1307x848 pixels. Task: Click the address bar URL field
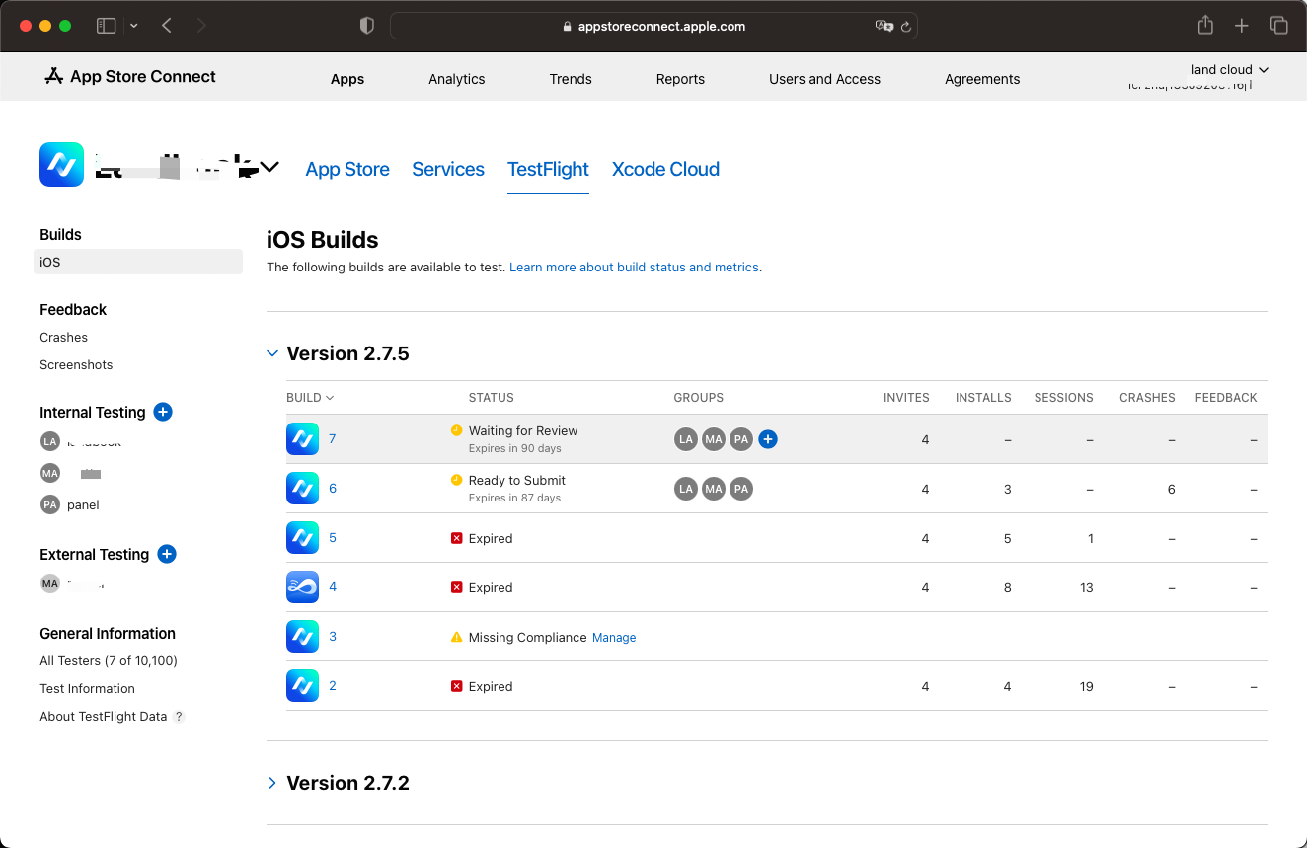[x=653, y=26]
